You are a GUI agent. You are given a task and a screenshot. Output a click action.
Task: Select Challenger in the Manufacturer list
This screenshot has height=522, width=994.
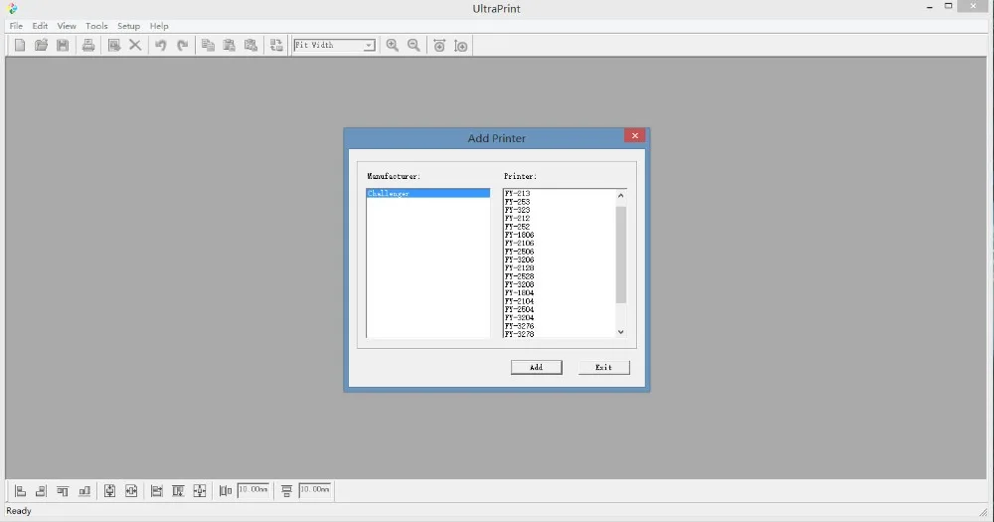coord(427,193)
